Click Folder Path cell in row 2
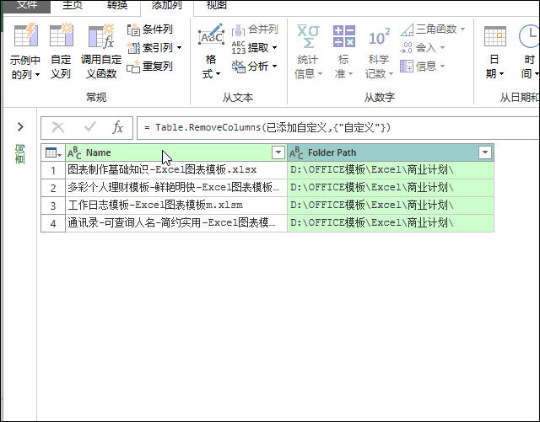This screenshot has width=540, height=422. tap(391, 188)
